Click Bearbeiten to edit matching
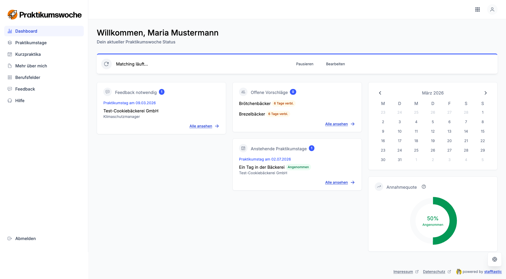 [335, 64]
